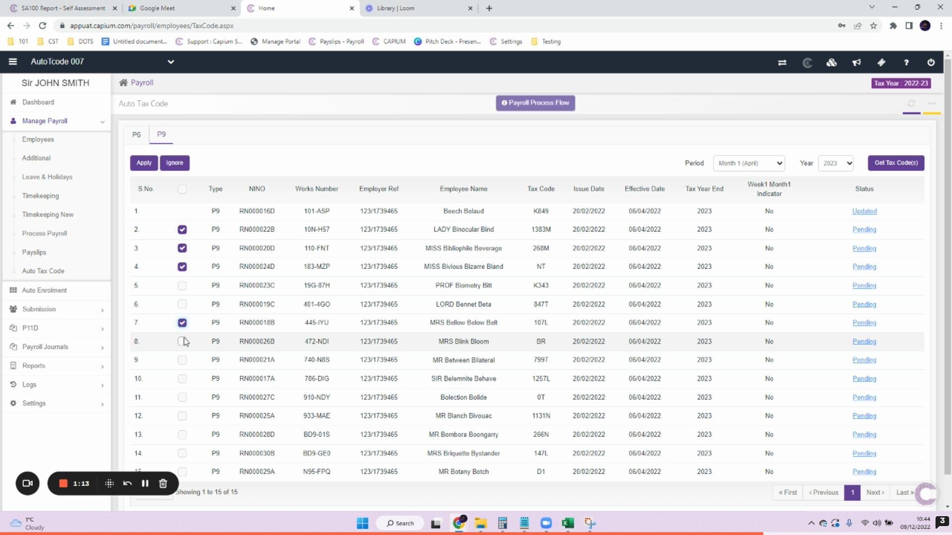952x535 pixels.
Task: Uncheck row 2 LADY Binocular Bind checkbox
Action: [182, 229]
